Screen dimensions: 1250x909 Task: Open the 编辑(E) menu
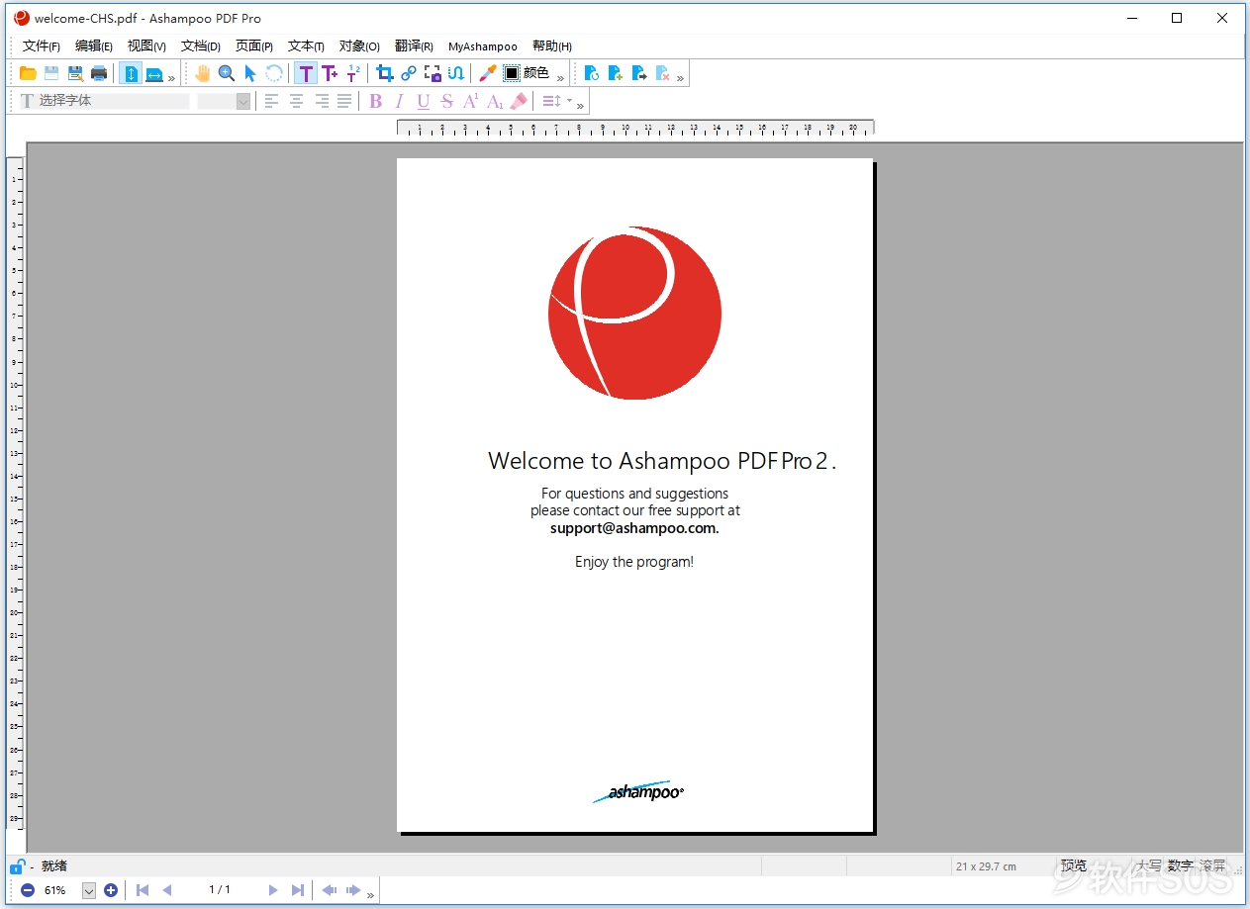point(94,46)
